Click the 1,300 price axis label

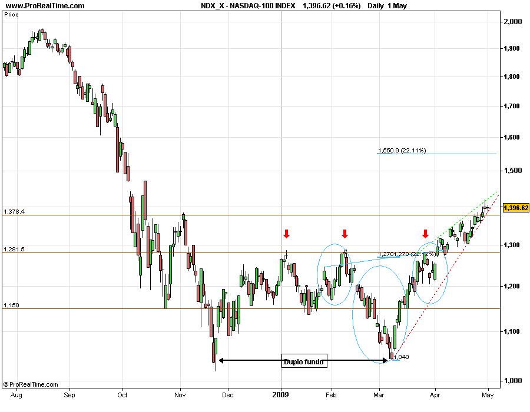(x=512, y=245)
